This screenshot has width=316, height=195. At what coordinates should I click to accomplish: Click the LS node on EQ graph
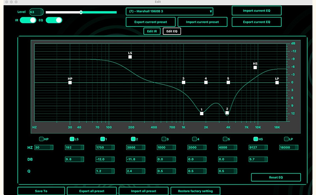click(130, 57)
